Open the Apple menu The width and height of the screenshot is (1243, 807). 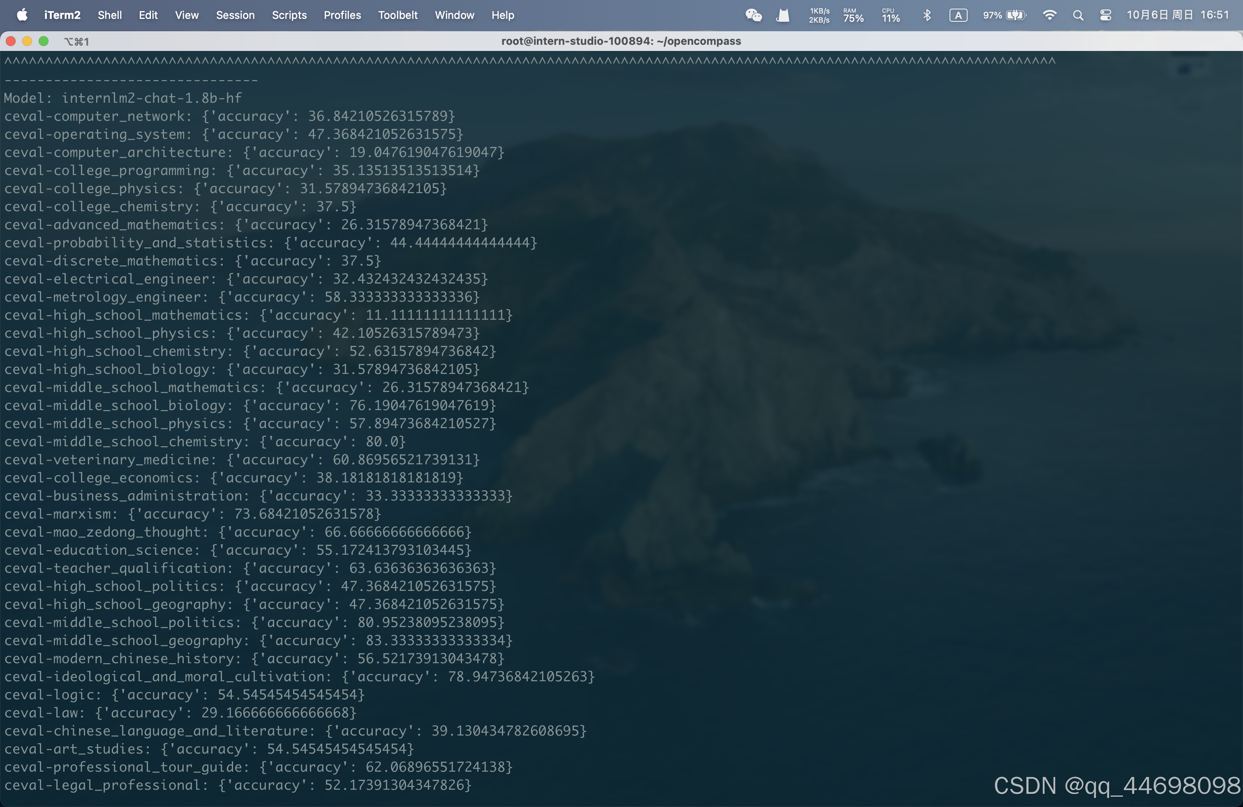(22, 15)
